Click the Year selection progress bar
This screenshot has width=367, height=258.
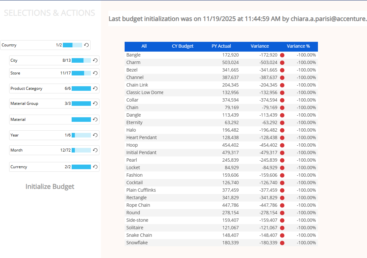(81, 135)
